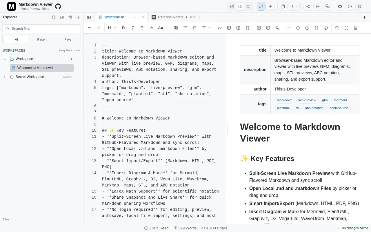Enter fullscreen mode
Screen dimensions: 371x232
click(x=346, y=28)
